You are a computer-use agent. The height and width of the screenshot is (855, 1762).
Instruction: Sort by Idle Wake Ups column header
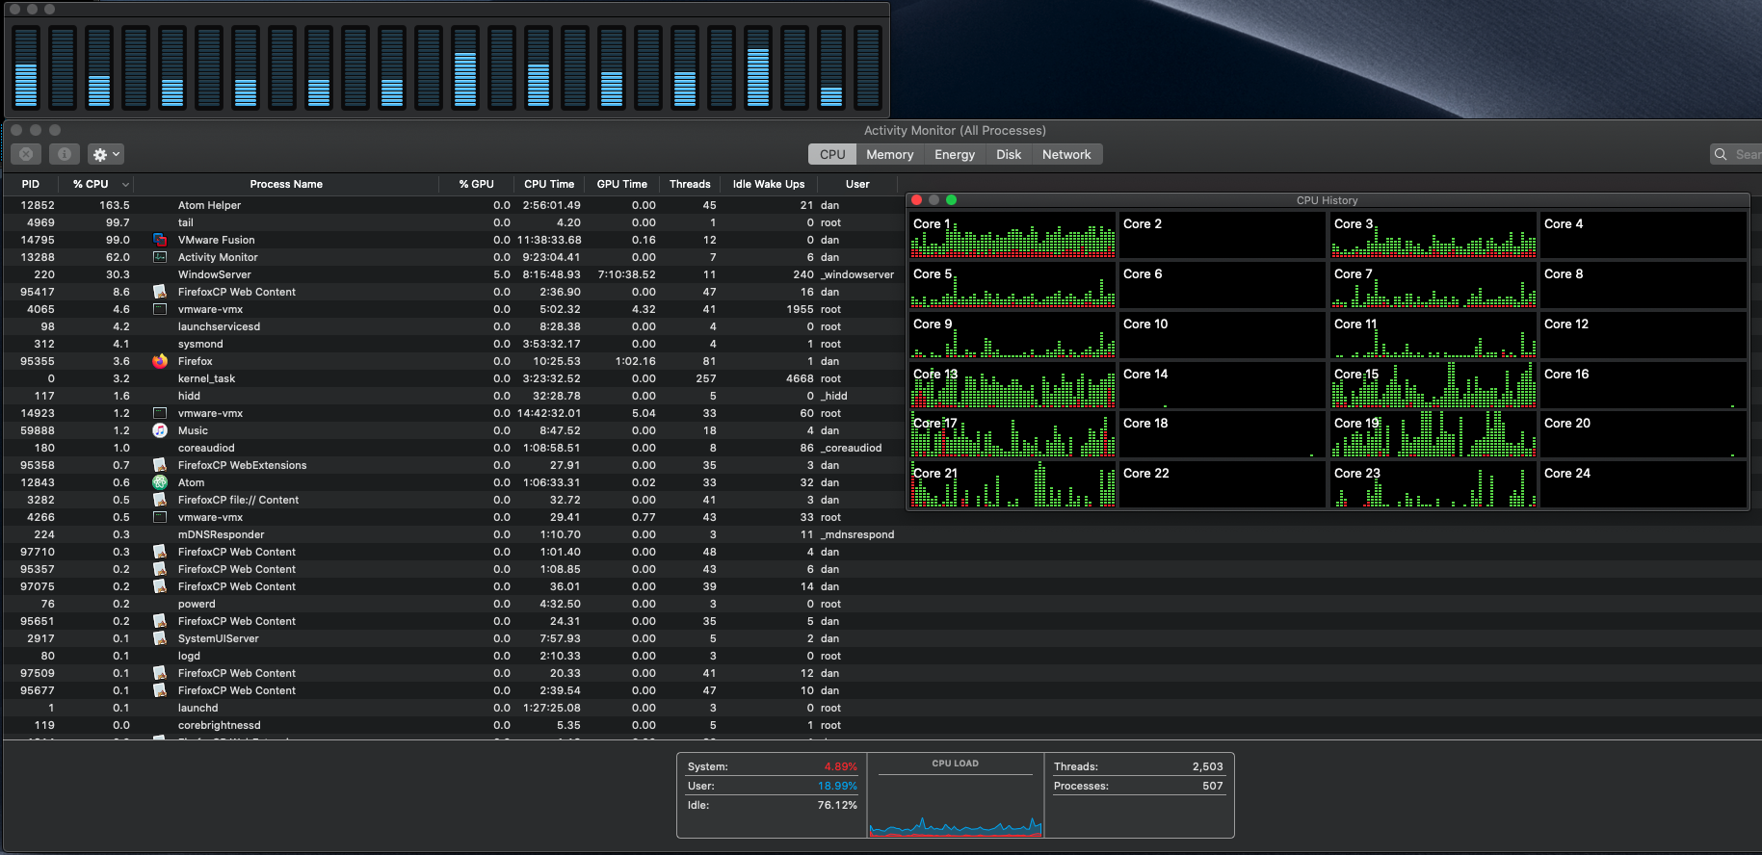point(769,184)
